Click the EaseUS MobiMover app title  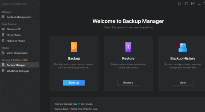click(x=14, y=4)
